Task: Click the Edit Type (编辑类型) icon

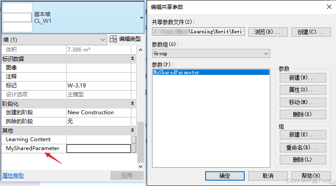Action: pos(113,39)
